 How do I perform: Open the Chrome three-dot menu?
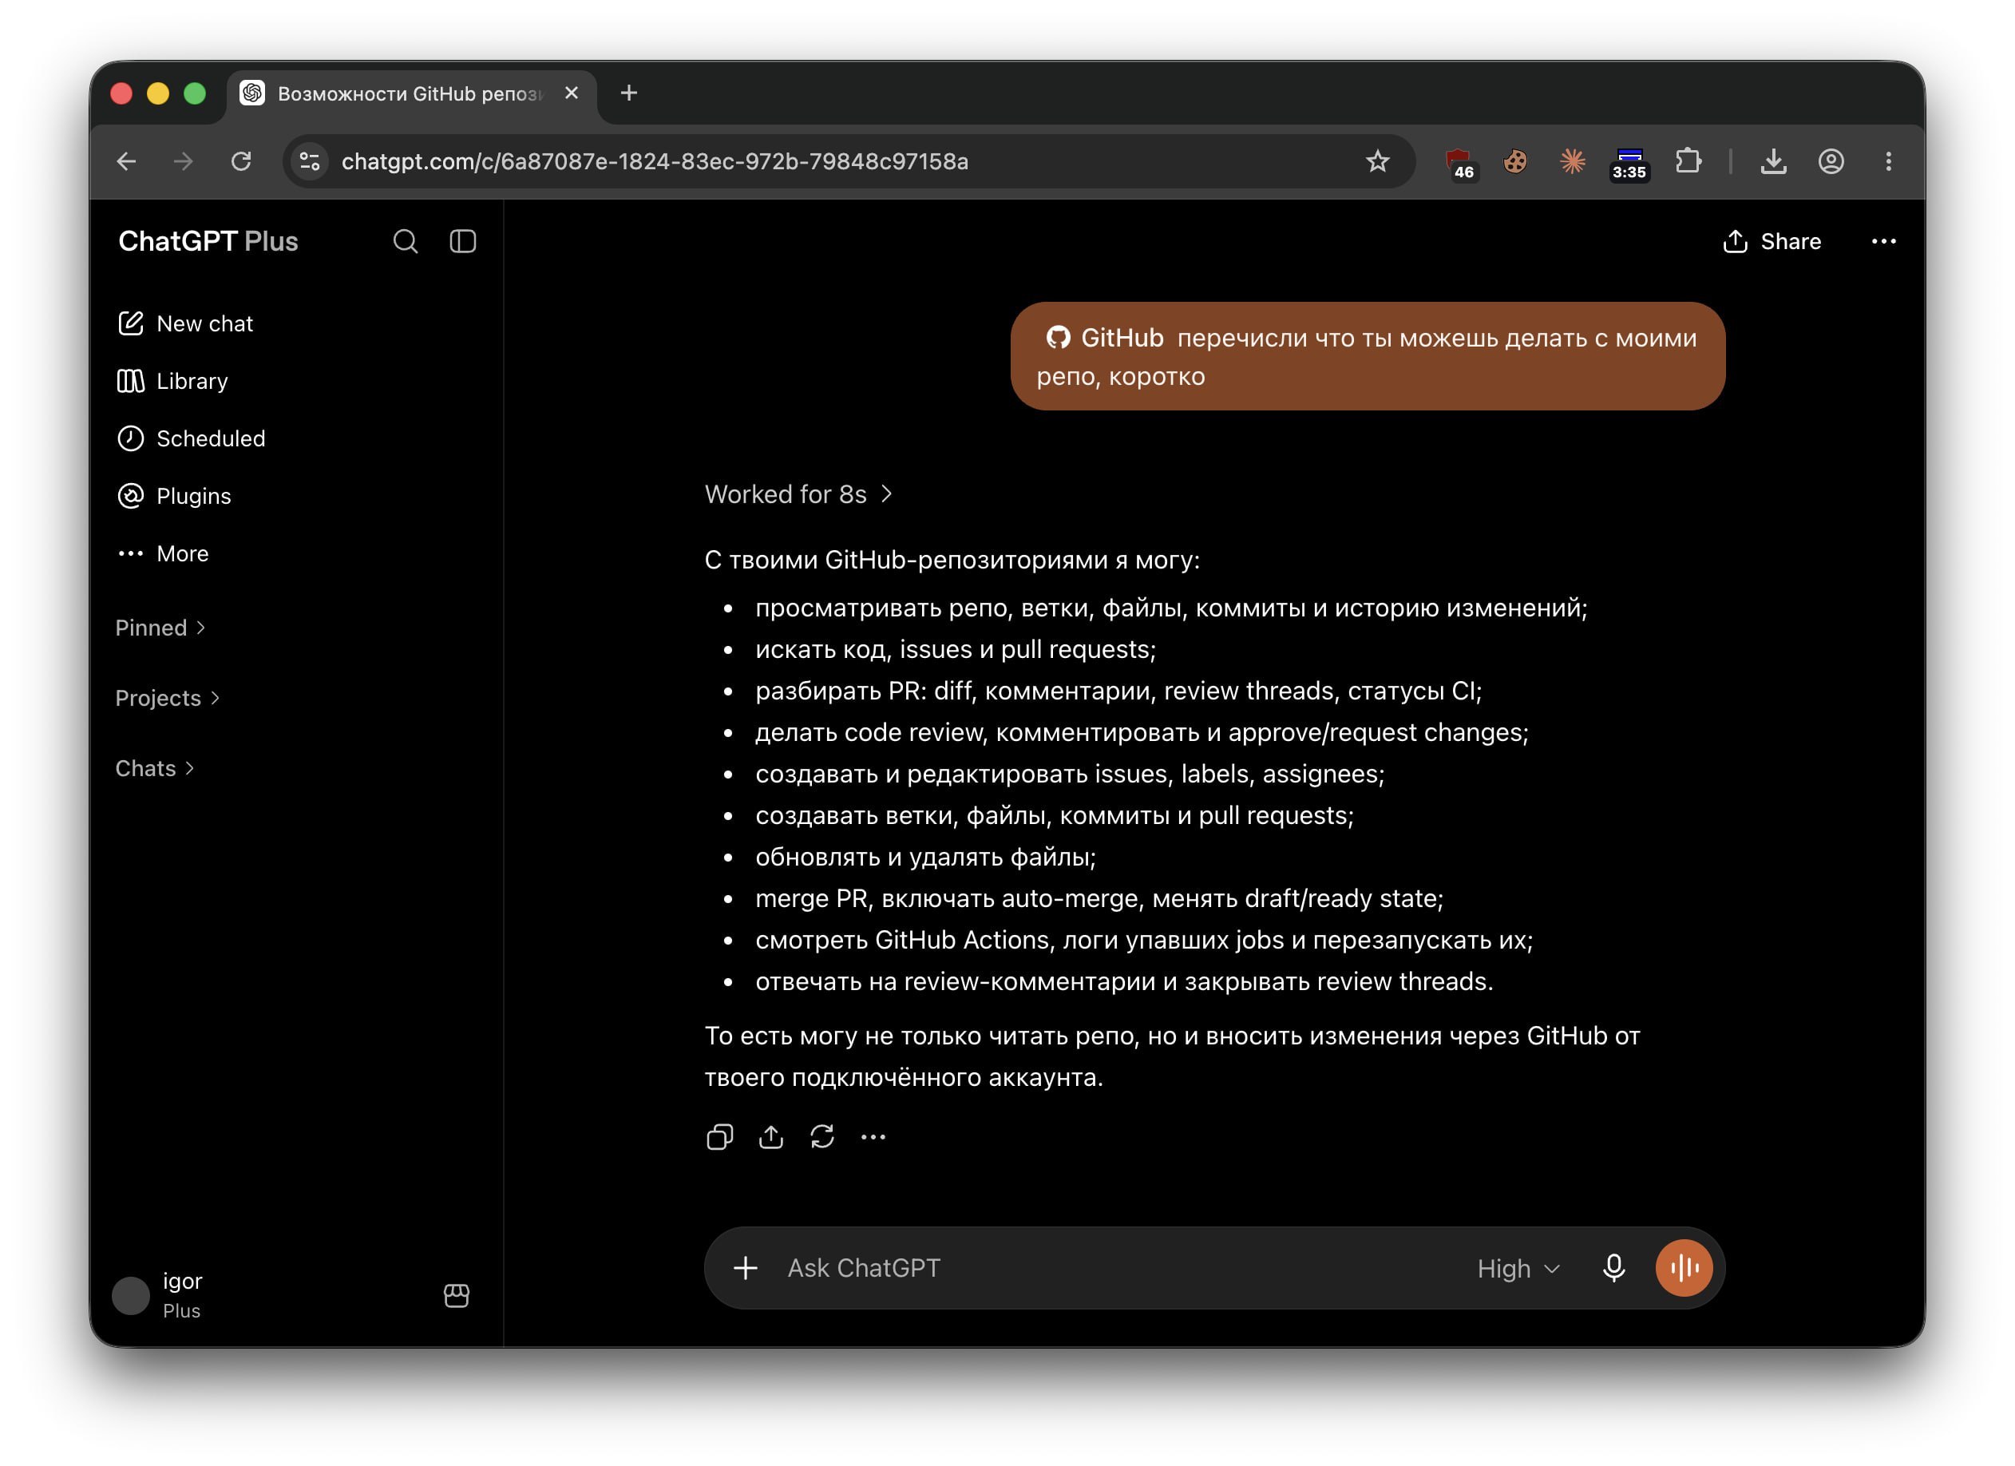[x=1888, y=162]
